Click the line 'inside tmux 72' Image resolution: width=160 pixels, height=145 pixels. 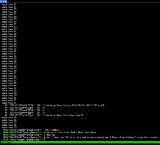[x=8, y=51]
